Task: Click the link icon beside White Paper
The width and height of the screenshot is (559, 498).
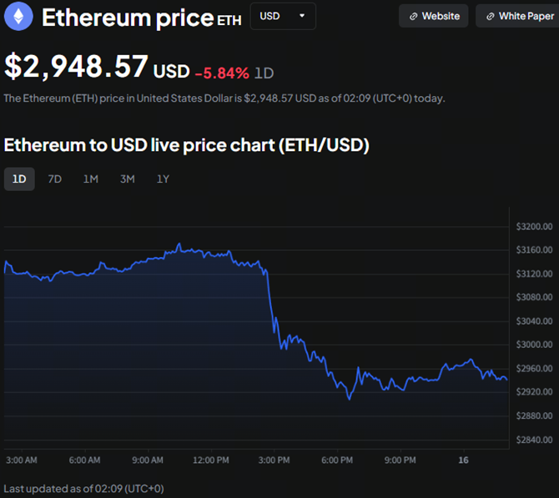Action: point(491,16)
